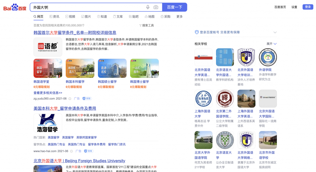Viewport: 316px width, 172px height.
Task: Click 韩国博士留学 link
Action: [139, 82]
